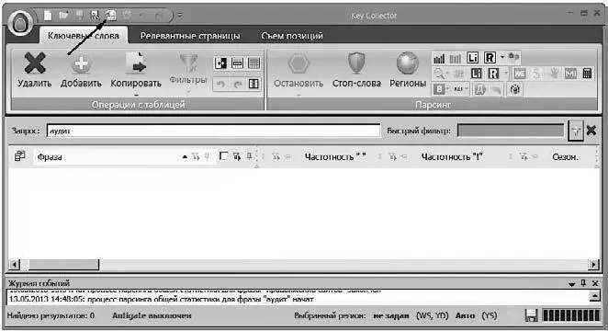The height and width of the screenshot is (331, 608).
Task: Click the faded M Mail.ru icon
Action: click(570, 74)
